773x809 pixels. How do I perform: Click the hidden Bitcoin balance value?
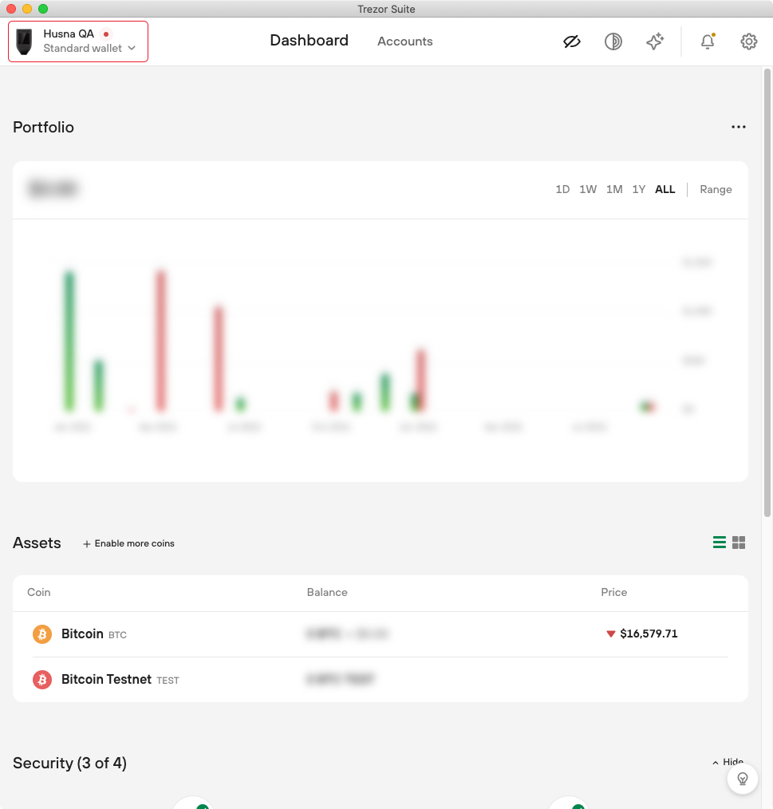click(x=347, y=633)
